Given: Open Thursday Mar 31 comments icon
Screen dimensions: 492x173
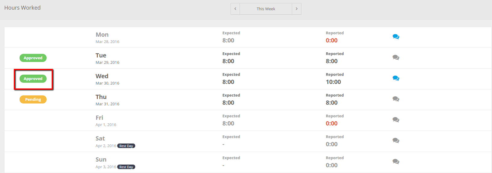Looking at the screenshot, I should click(396, 99).
